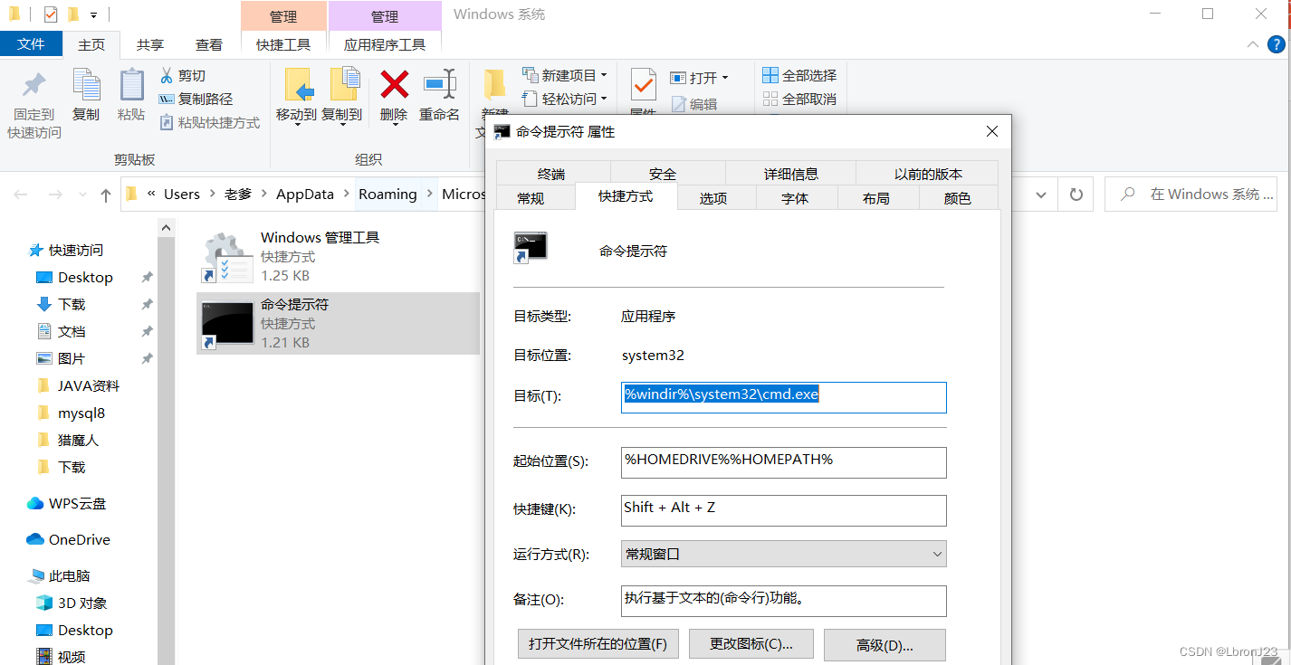Screen dimensions: 1291x665
Task: Click the refresh icon beside the address bar
Action: coord(1075,194)
